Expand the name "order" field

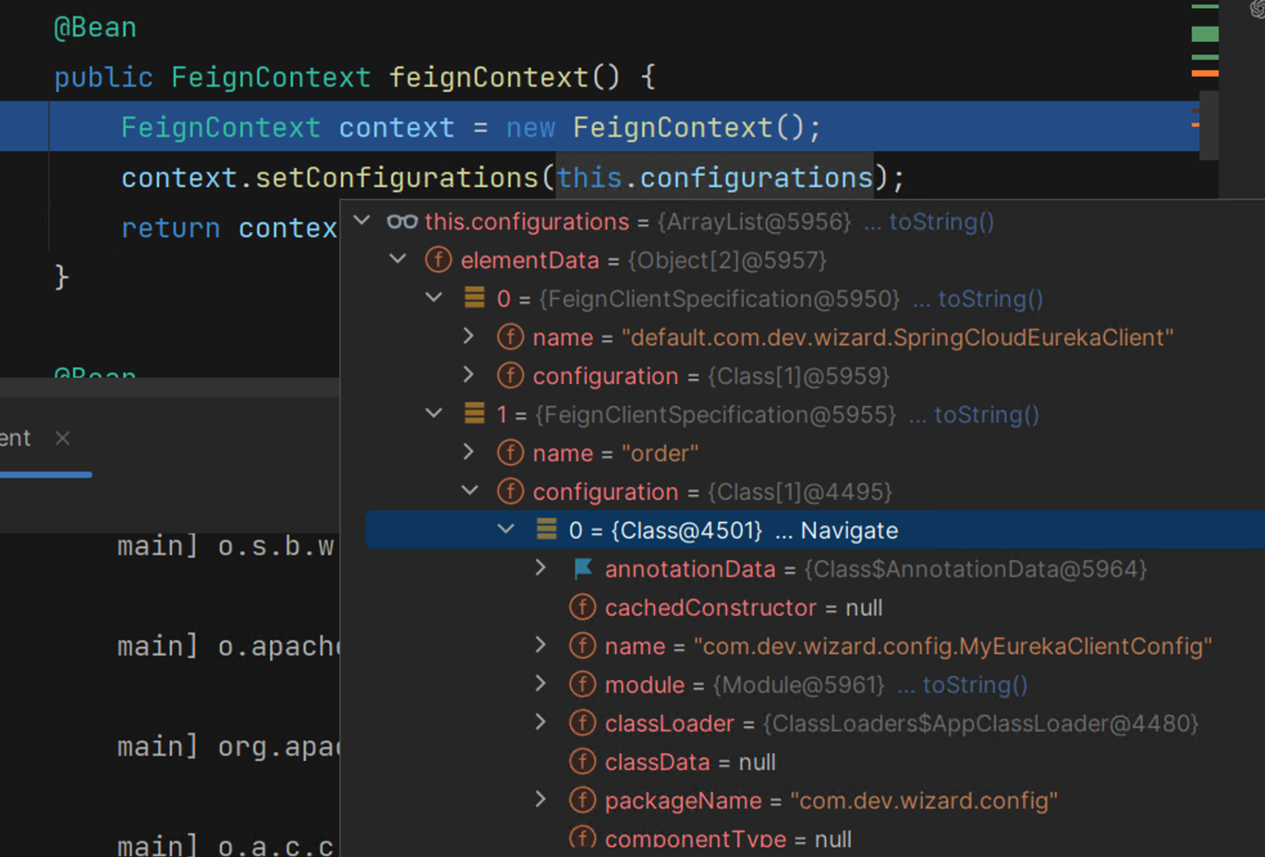click(x=469, y=452)
